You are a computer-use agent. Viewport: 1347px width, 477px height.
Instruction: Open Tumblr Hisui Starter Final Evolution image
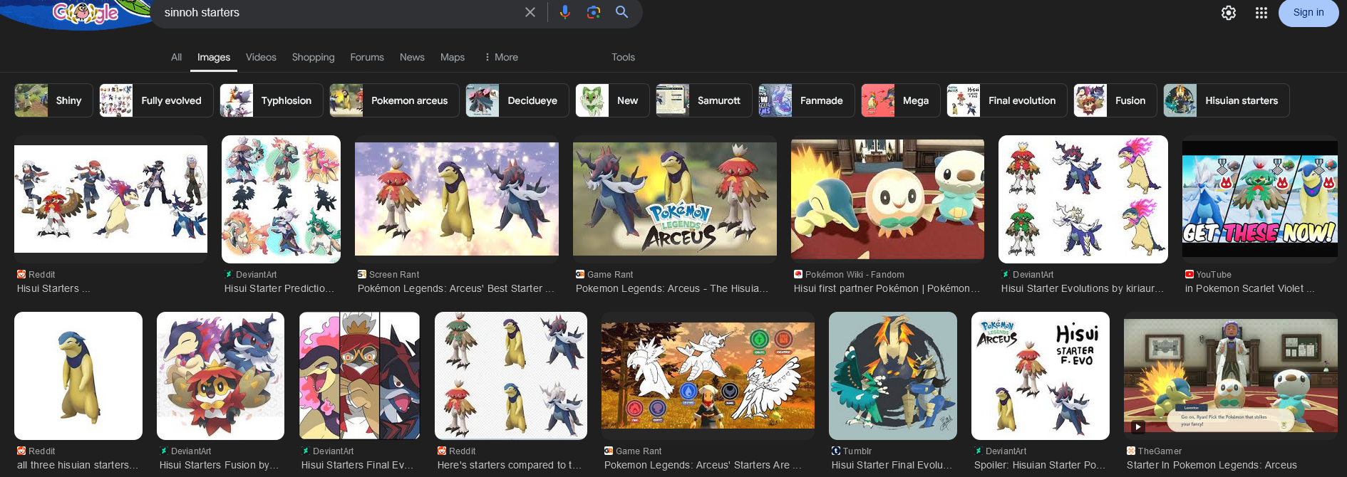(x=893, y=376)
